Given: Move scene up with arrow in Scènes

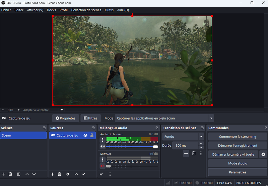Looking at the screenshot, I should [27, 174].
